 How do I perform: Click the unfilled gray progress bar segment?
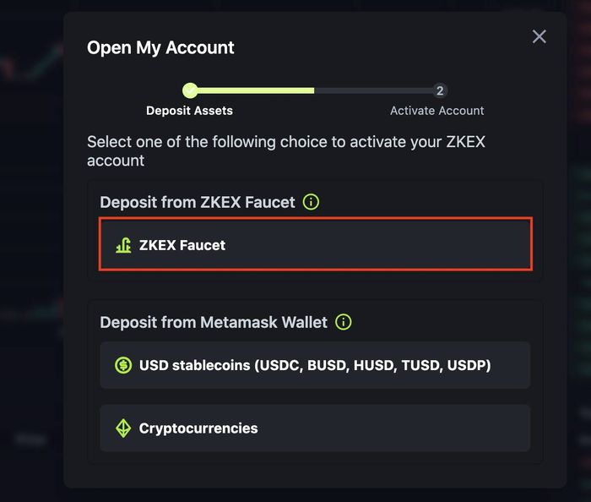pyautogui.click(x=373, y=90)
